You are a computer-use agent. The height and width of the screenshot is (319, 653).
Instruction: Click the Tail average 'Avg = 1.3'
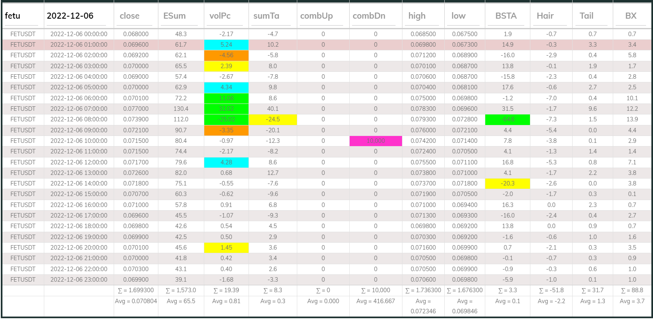tap(592, 301)
